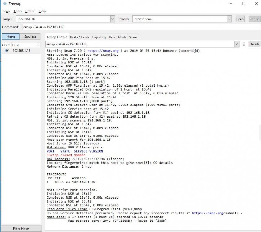Screen dimensions: 261x232
Task: Click the Details button
Action: [x=254, y=44]
